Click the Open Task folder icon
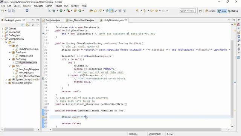 point(95,11)
